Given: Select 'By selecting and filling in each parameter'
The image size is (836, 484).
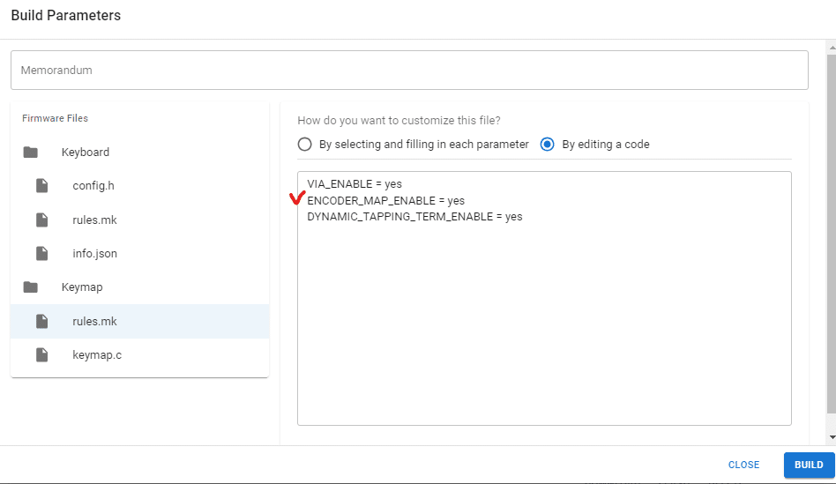Looking at the screenshot, I should pyautogui.click(x=304, y=145).
